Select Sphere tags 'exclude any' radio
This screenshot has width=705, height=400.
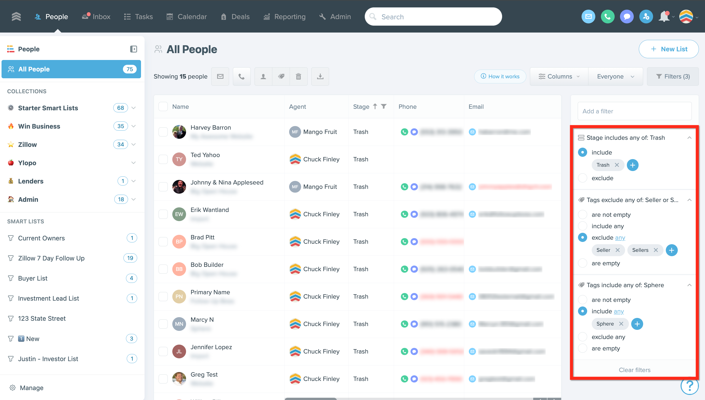pos(582,337)
